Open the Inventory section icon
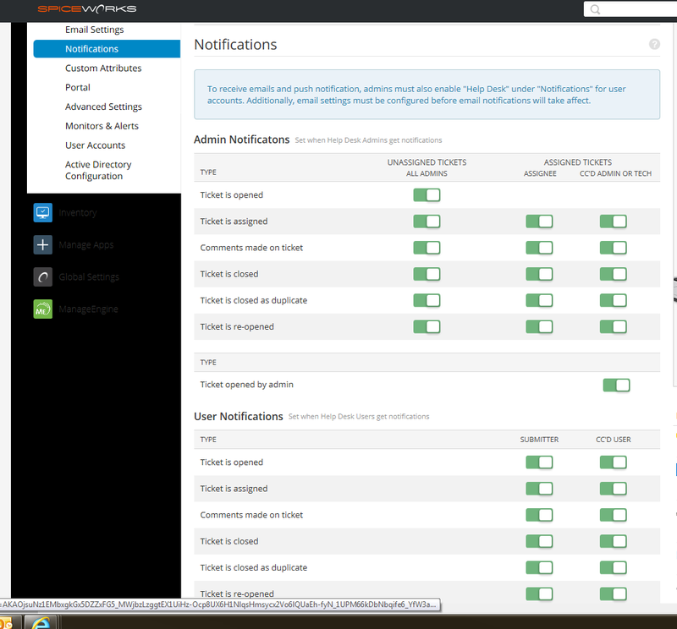Image resolution: width=677 pixels, height=629 pixels. tap(42, 213)
